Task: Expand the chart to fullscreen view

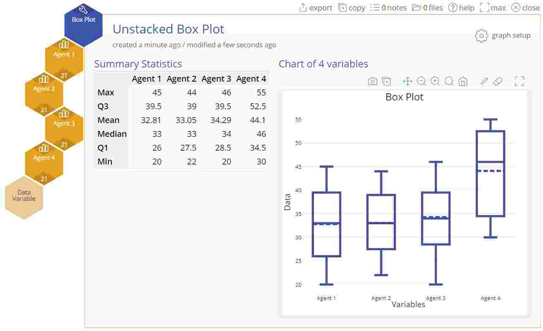Action: point(519,81)
